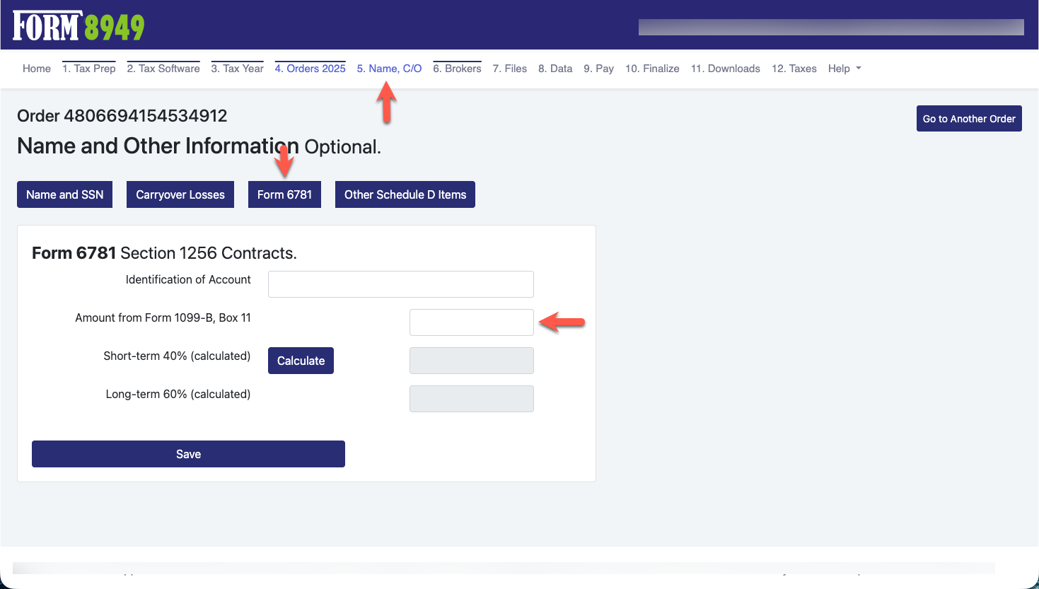Open the Help dropdown menu
1039x589 pixels.
point(844,69)
